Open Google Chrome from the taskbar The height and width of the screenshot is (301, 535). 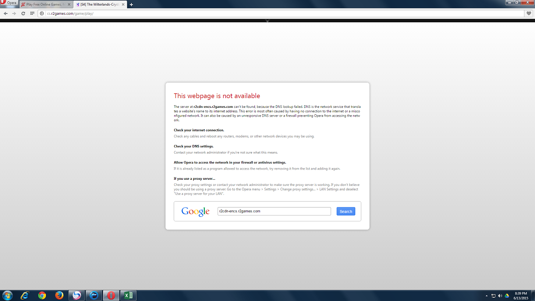[42, 295]
